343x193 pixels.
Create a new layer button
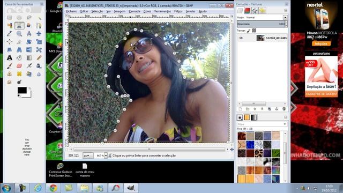[240, 109]
